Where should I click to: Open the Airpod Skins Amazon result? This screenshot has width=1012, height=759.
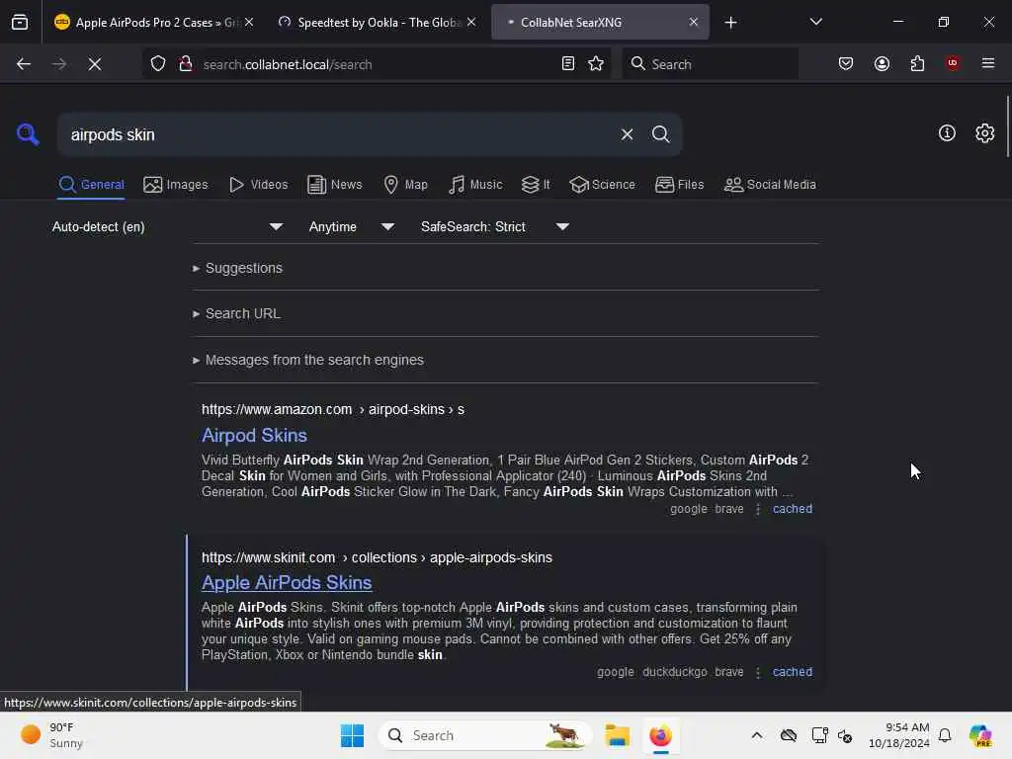click(254, 435)
